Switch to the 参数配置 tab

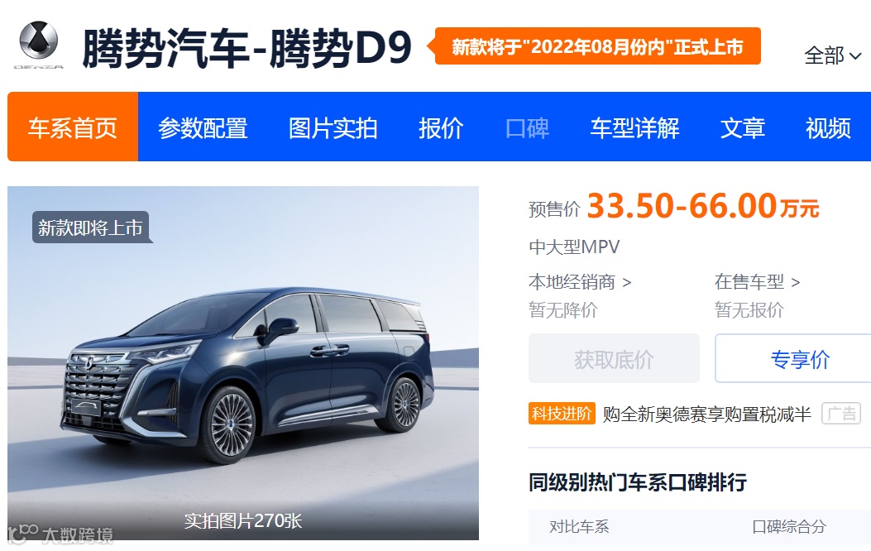click(203, 127)
